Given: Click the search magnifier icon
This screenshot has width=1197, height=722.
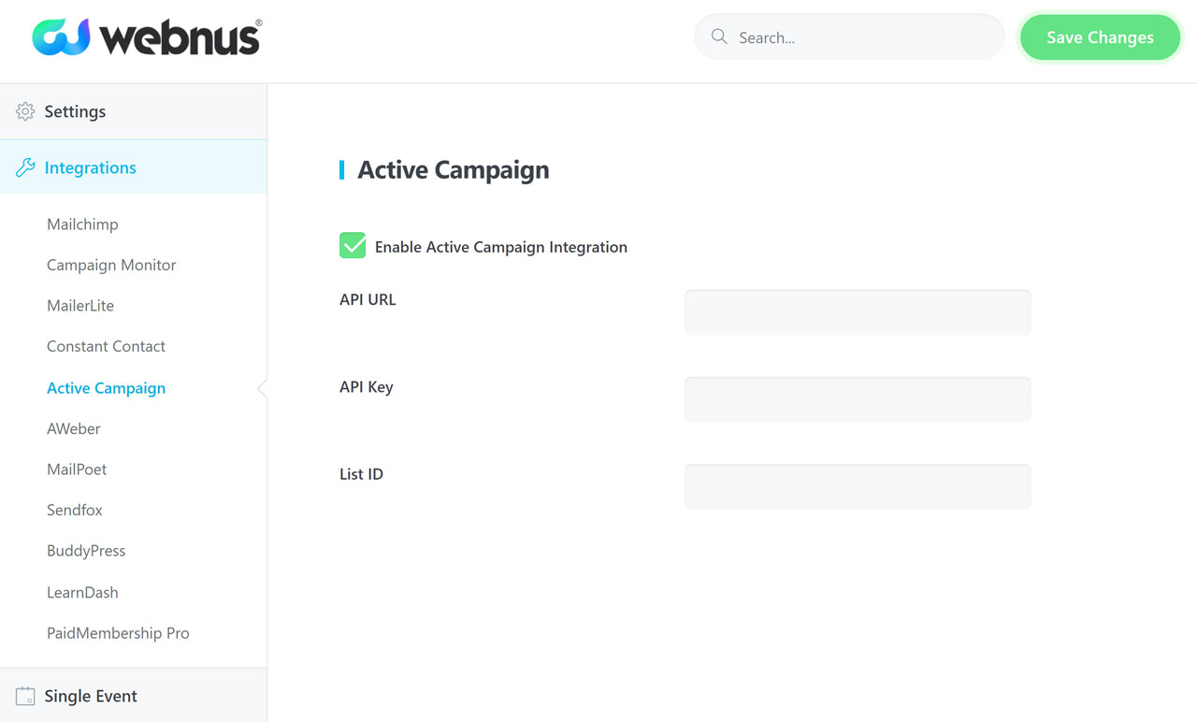Looking at the screenshot, I should tap(719, 36).
